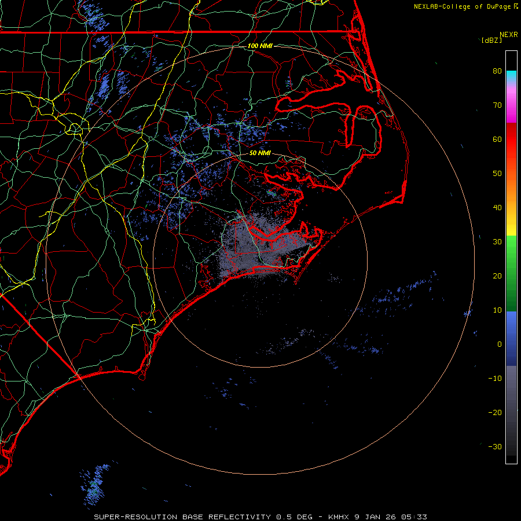This screenshot has width=521, height=521.
Task: Click the NEXR label above the scale
Action: point(508,35)
